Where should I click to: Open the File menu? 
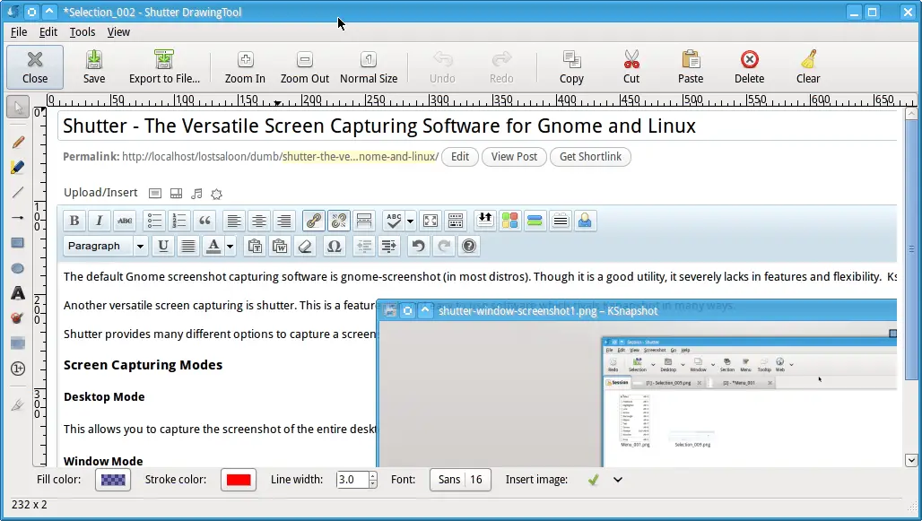(x=19, y=31)
